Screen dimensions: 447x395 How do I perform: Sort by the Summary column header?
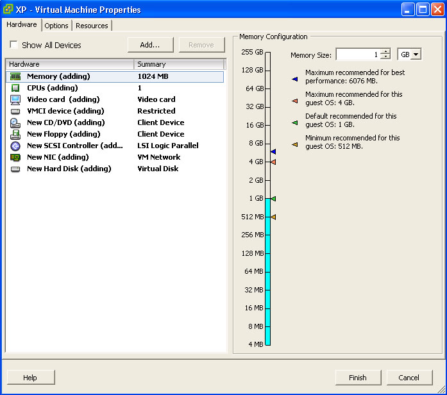179,64
